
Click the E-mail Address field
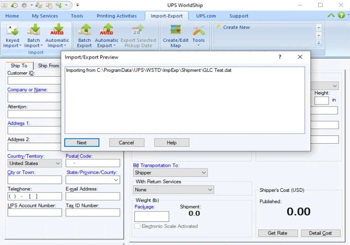click(93, 196)
